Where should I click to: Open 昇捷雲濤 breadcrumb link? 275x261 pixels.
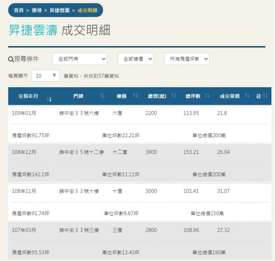pos(60,10)
